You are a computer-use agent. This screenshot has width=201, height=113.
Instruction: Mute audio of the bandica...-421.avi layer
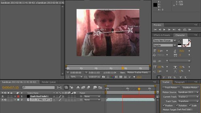(5, 100)
